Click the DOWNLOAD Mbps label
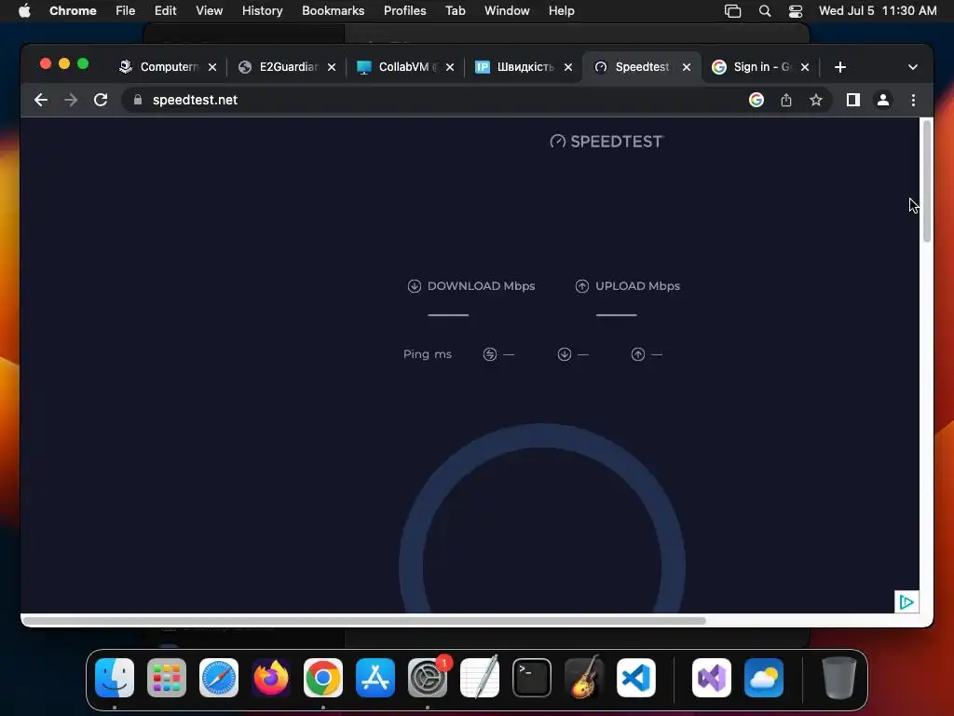Image resolution: width=954 pixels, height=716 pixels. click(481, 286)
